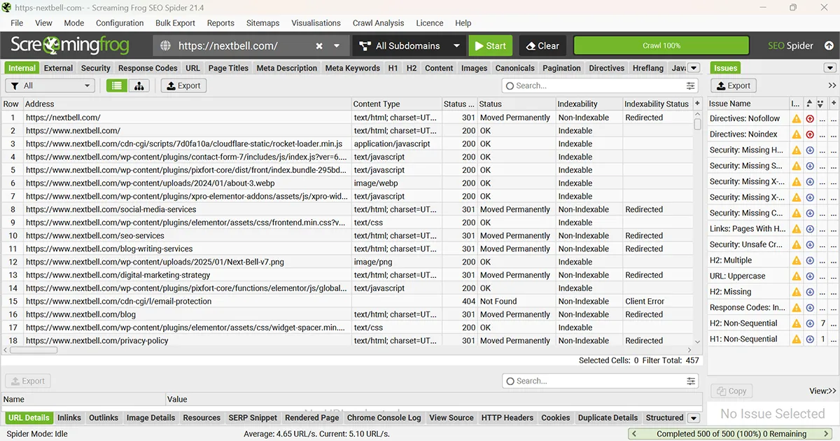Click the lower pane Export button

click(28, 381)
